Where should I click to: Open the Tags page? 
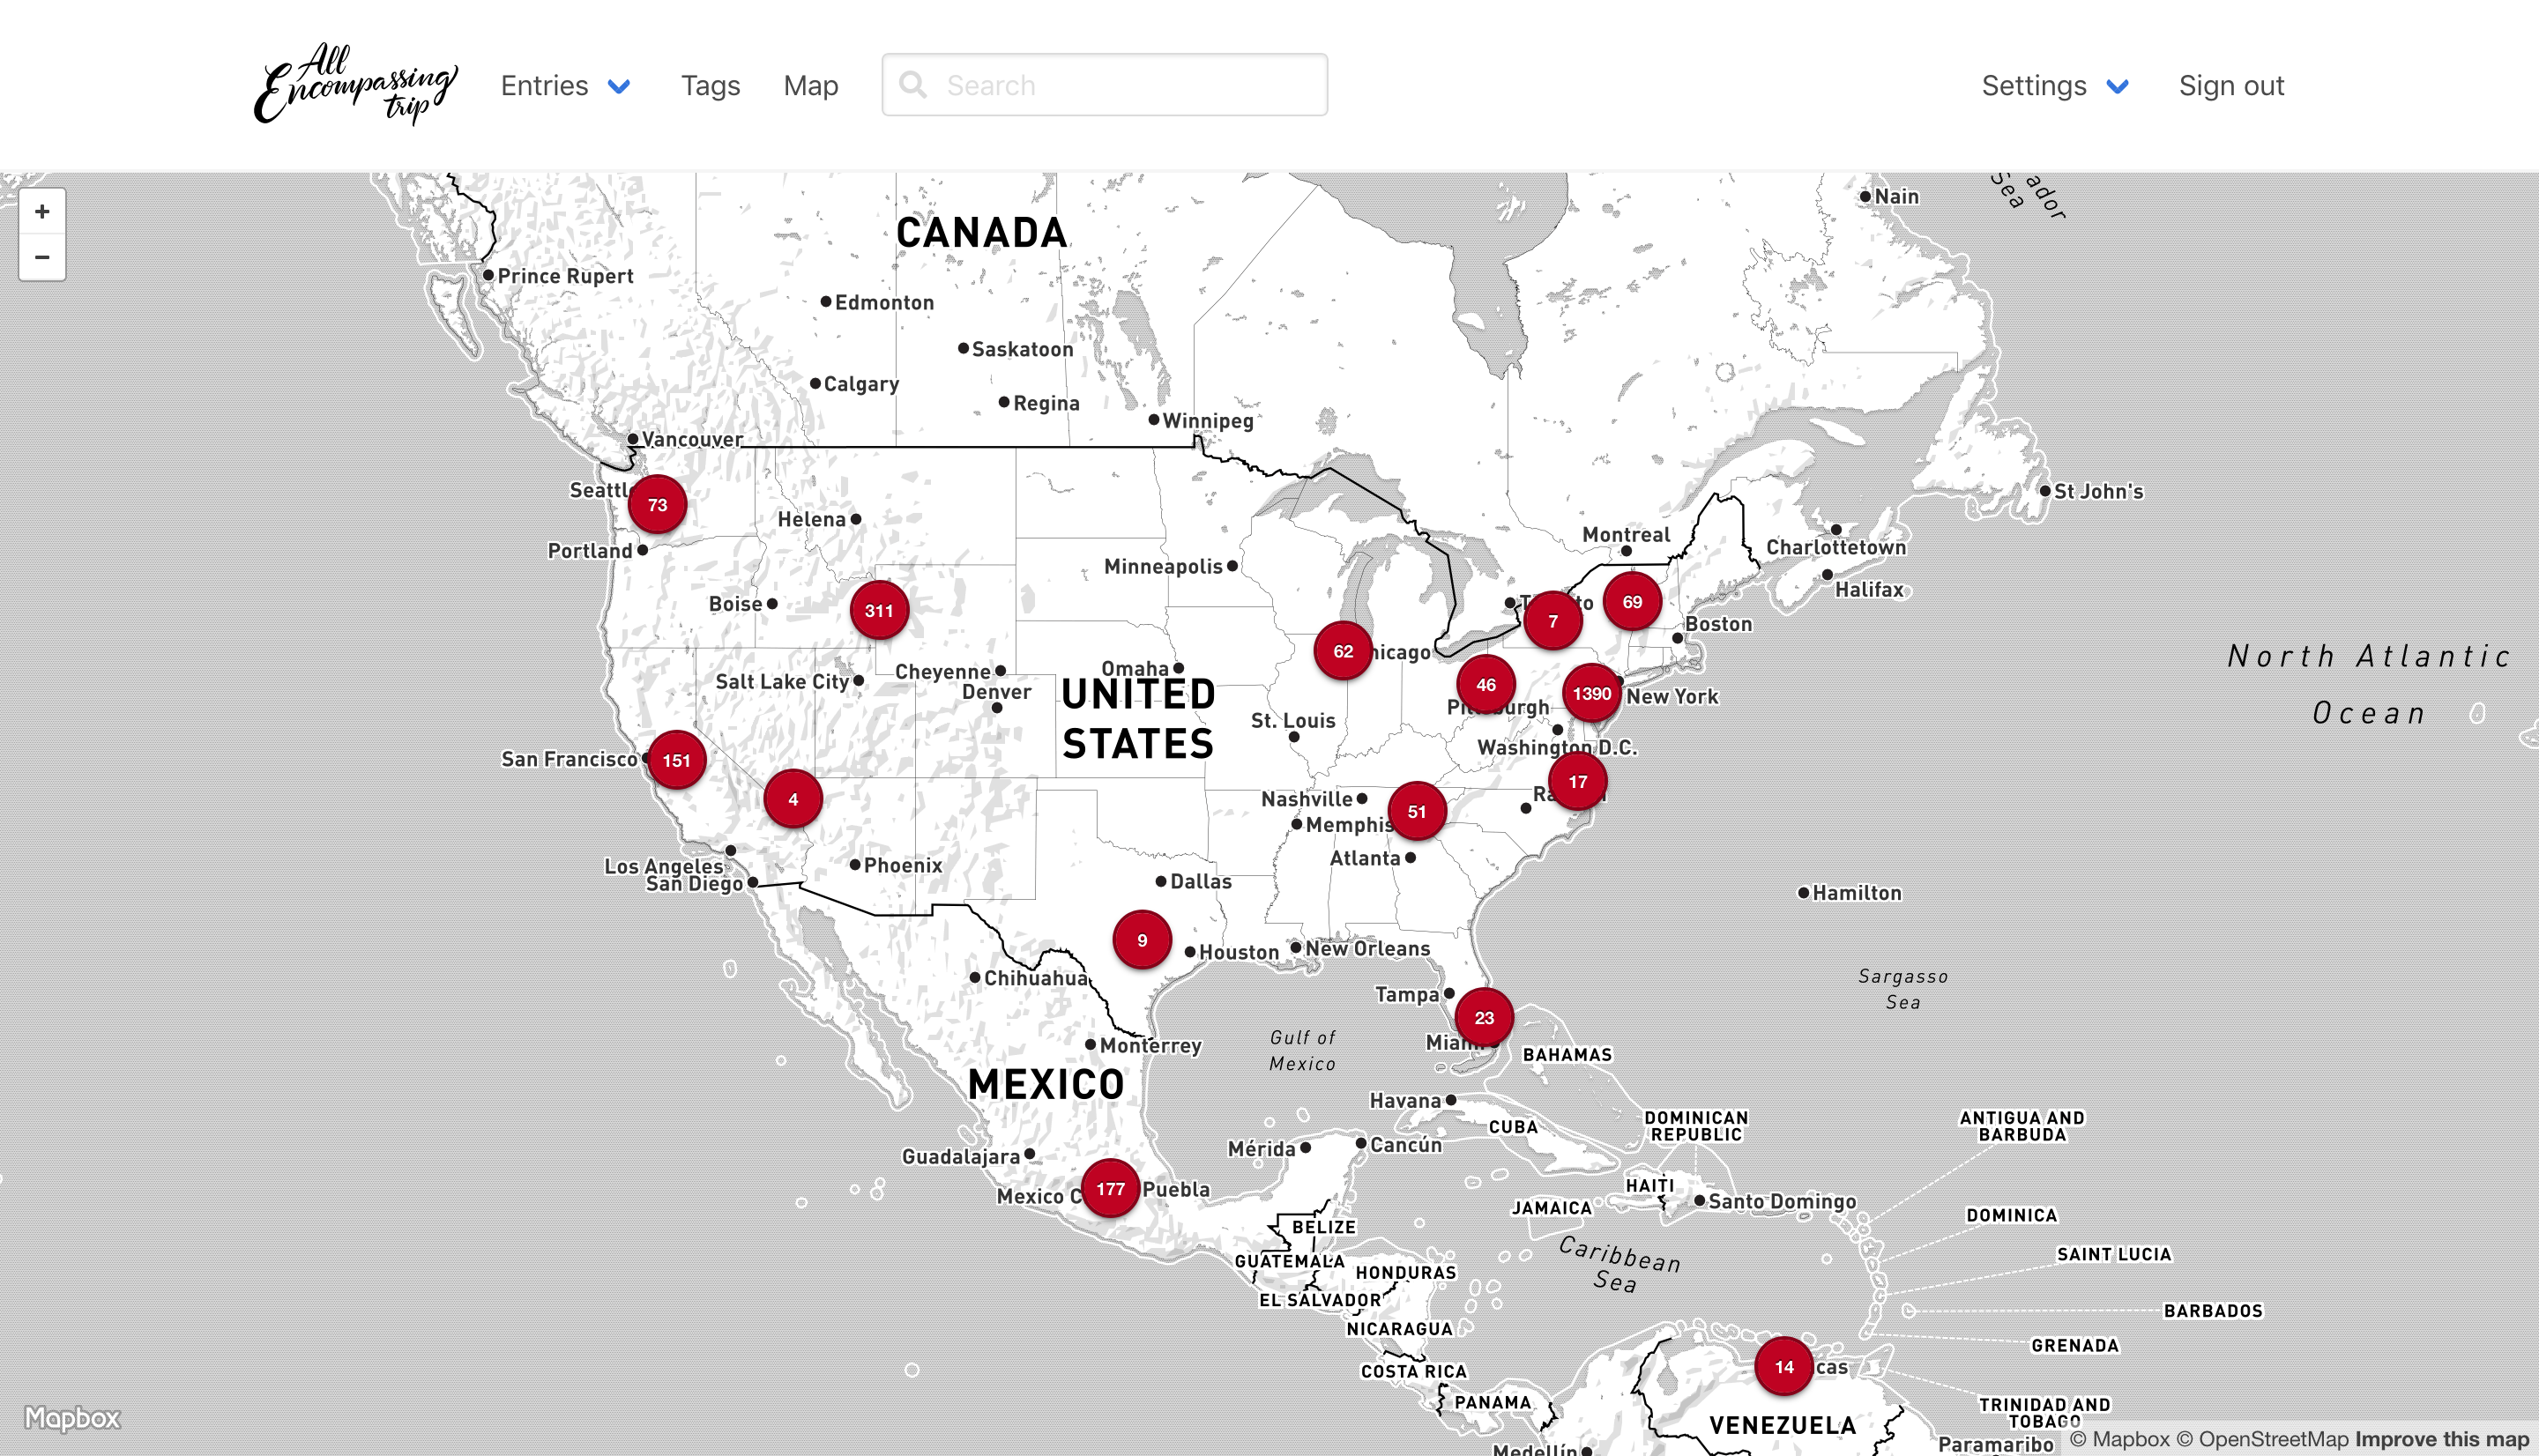pos(710,86)
